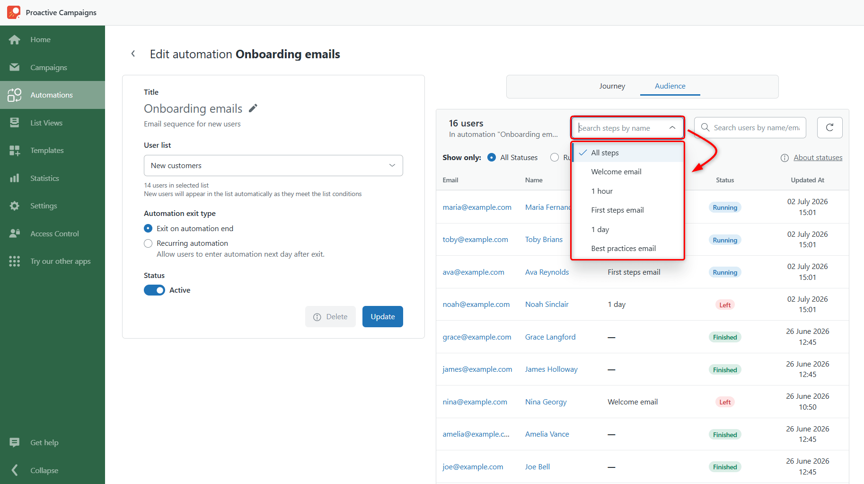Open the Statistics bar chart icon
Image resolution: width=864 pixels, height=484 pixels.
pos(15,178)
